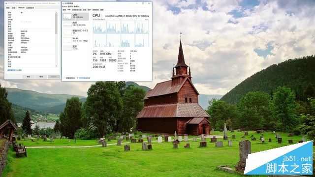This screenshot has width=315, height=177.
Task: Click the 应用 (Apply) button in Properties dialog
Action: [x=54, y=77]
